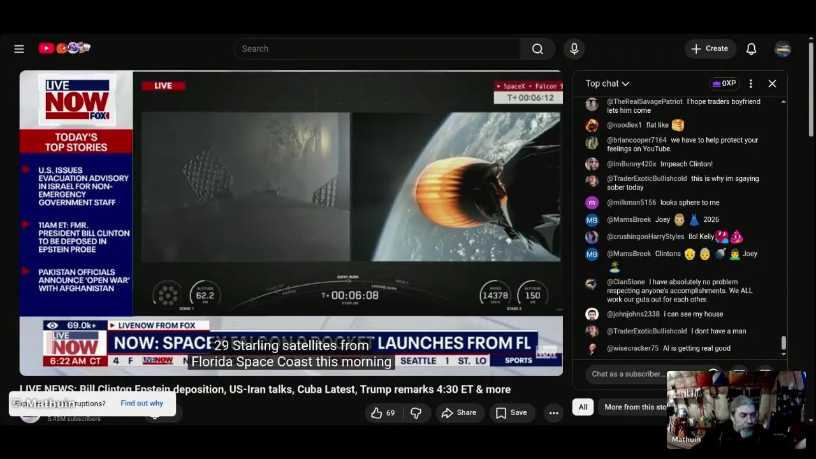This screenshot has width=816, height=459.
Task: Open @briancooper7164 chat avatar
Action: [592, 143]
